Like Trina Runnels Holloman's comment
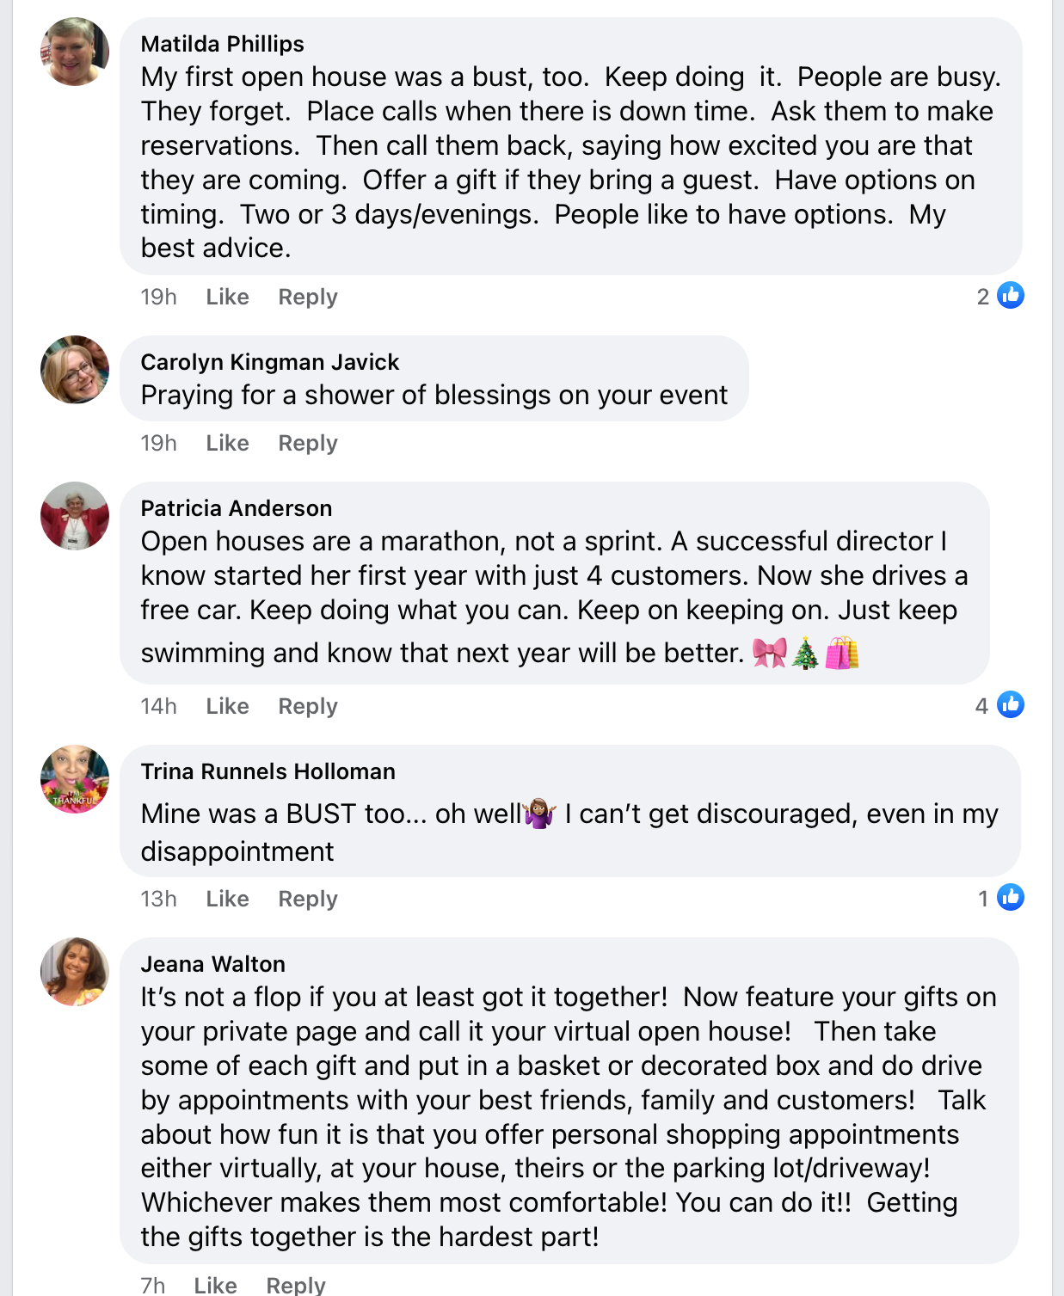This screenshot has width=1064, height=1296. point(227,899)
